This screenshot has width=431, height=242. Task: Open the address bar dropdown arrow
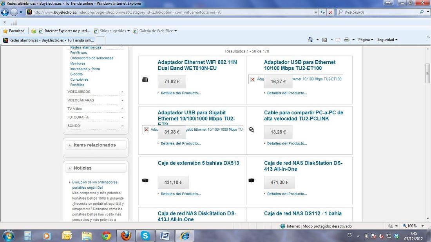[316, 12]
